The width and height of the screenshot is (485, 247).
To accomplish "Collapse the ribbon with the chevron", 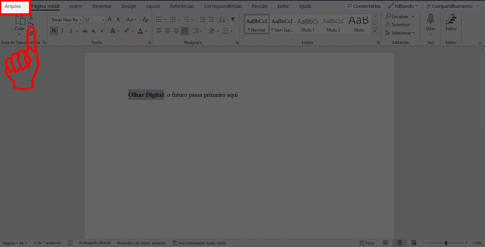I will (480, 43).
